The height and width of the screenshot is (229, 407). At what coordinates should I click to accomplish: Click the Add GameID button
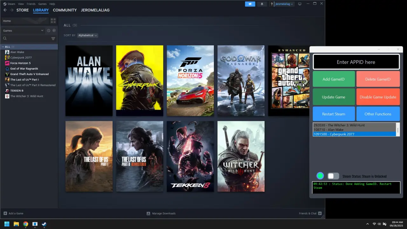click(x=334, y=79)
